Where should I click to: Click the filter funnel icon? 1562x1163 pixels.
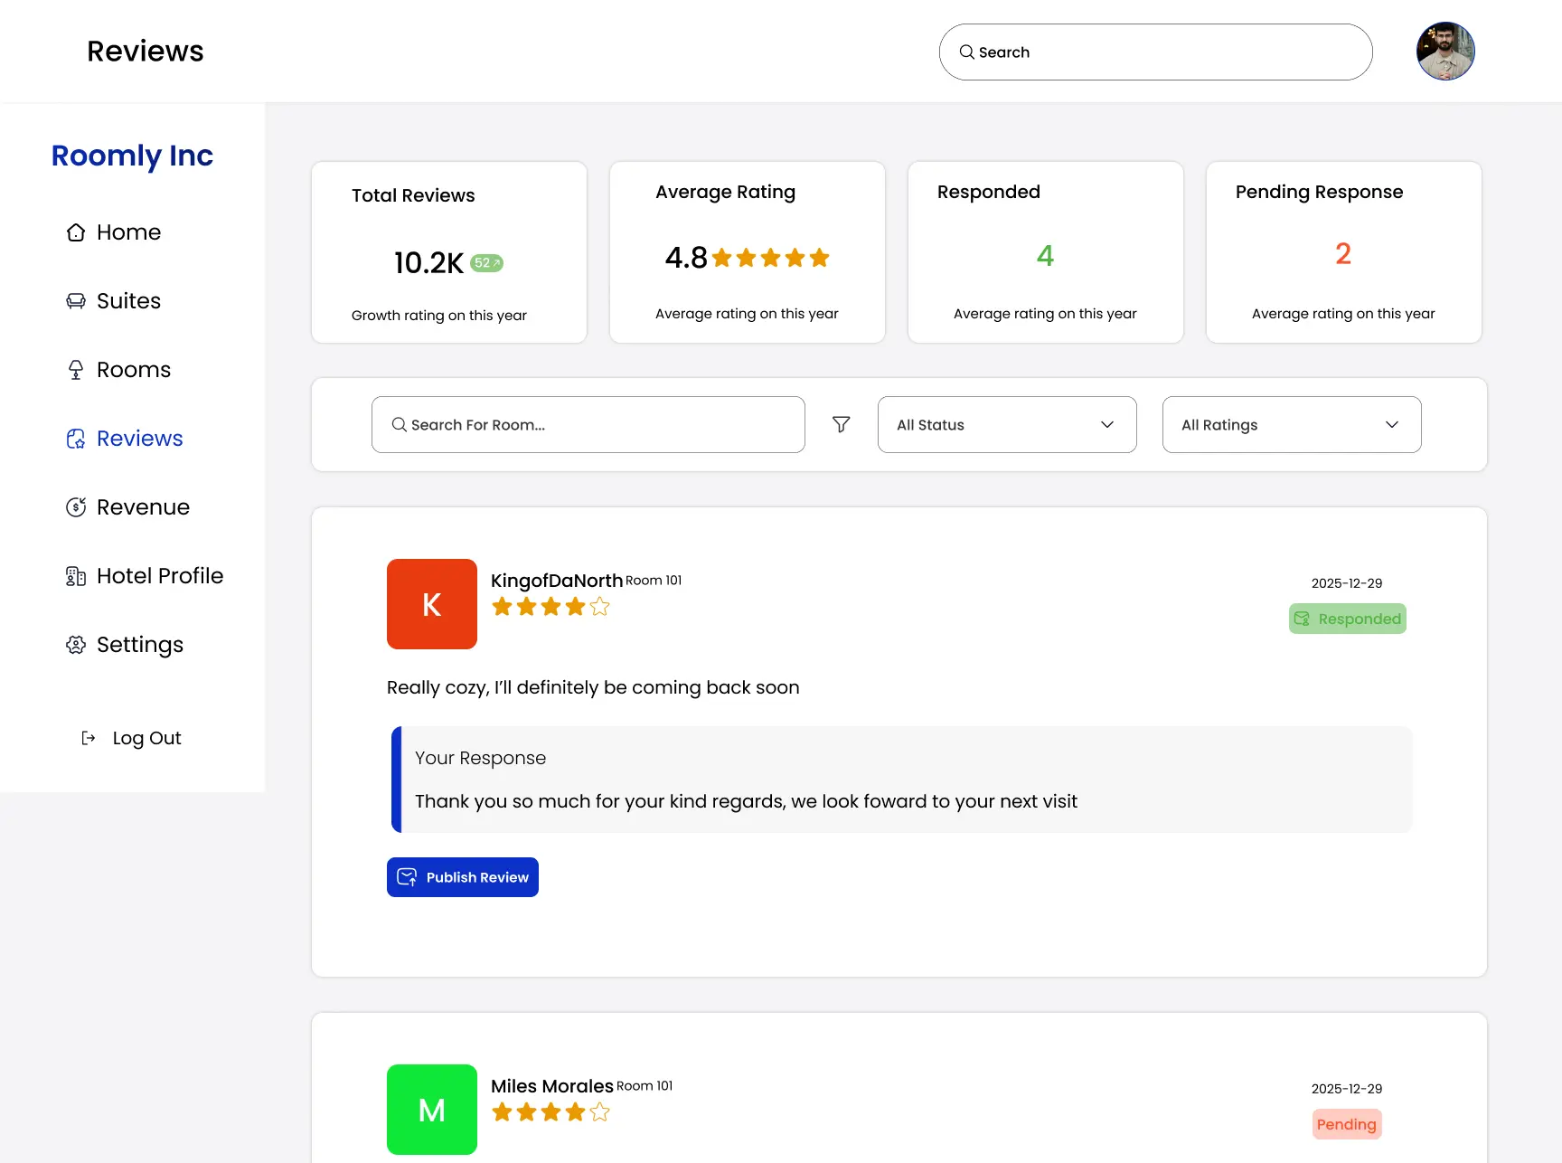tap(842, 424)
